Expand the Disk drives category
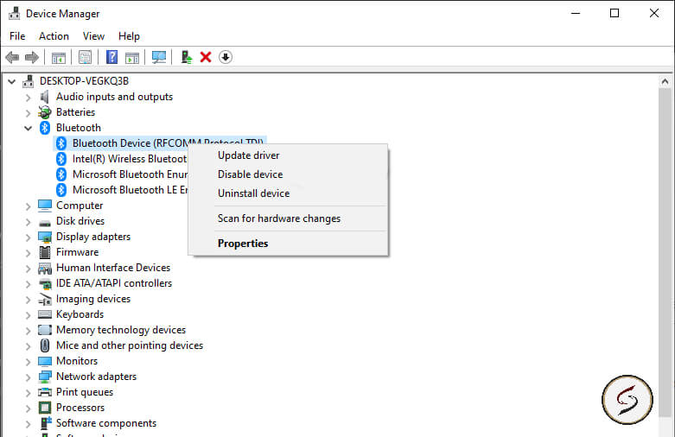The height and width of the screenshot is (437, 675). point(28,221)
